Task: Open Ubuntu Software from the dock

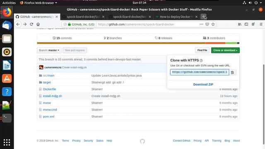Action: click(7, 78)
